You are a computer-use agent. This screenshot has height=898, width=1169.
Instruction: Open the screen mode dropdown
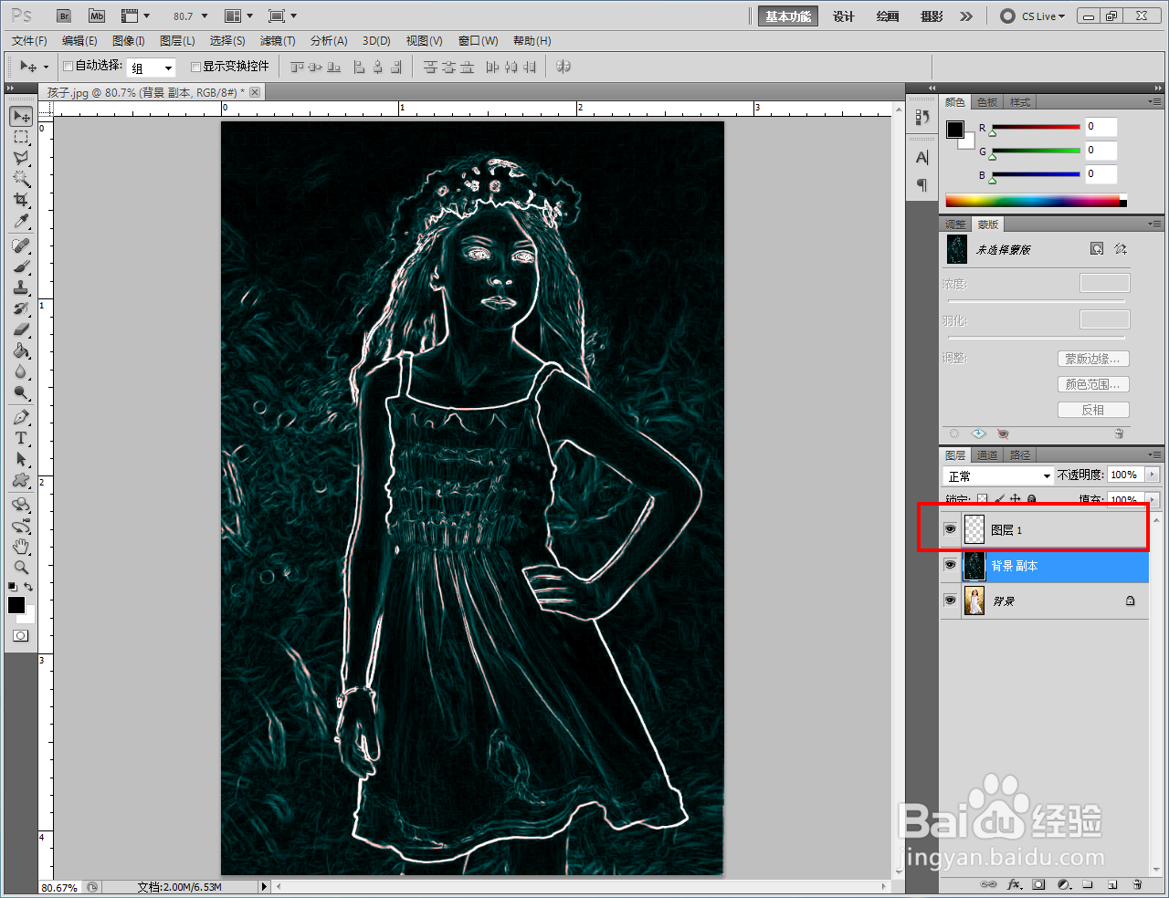pyautogui.click(x=283, y=16)
